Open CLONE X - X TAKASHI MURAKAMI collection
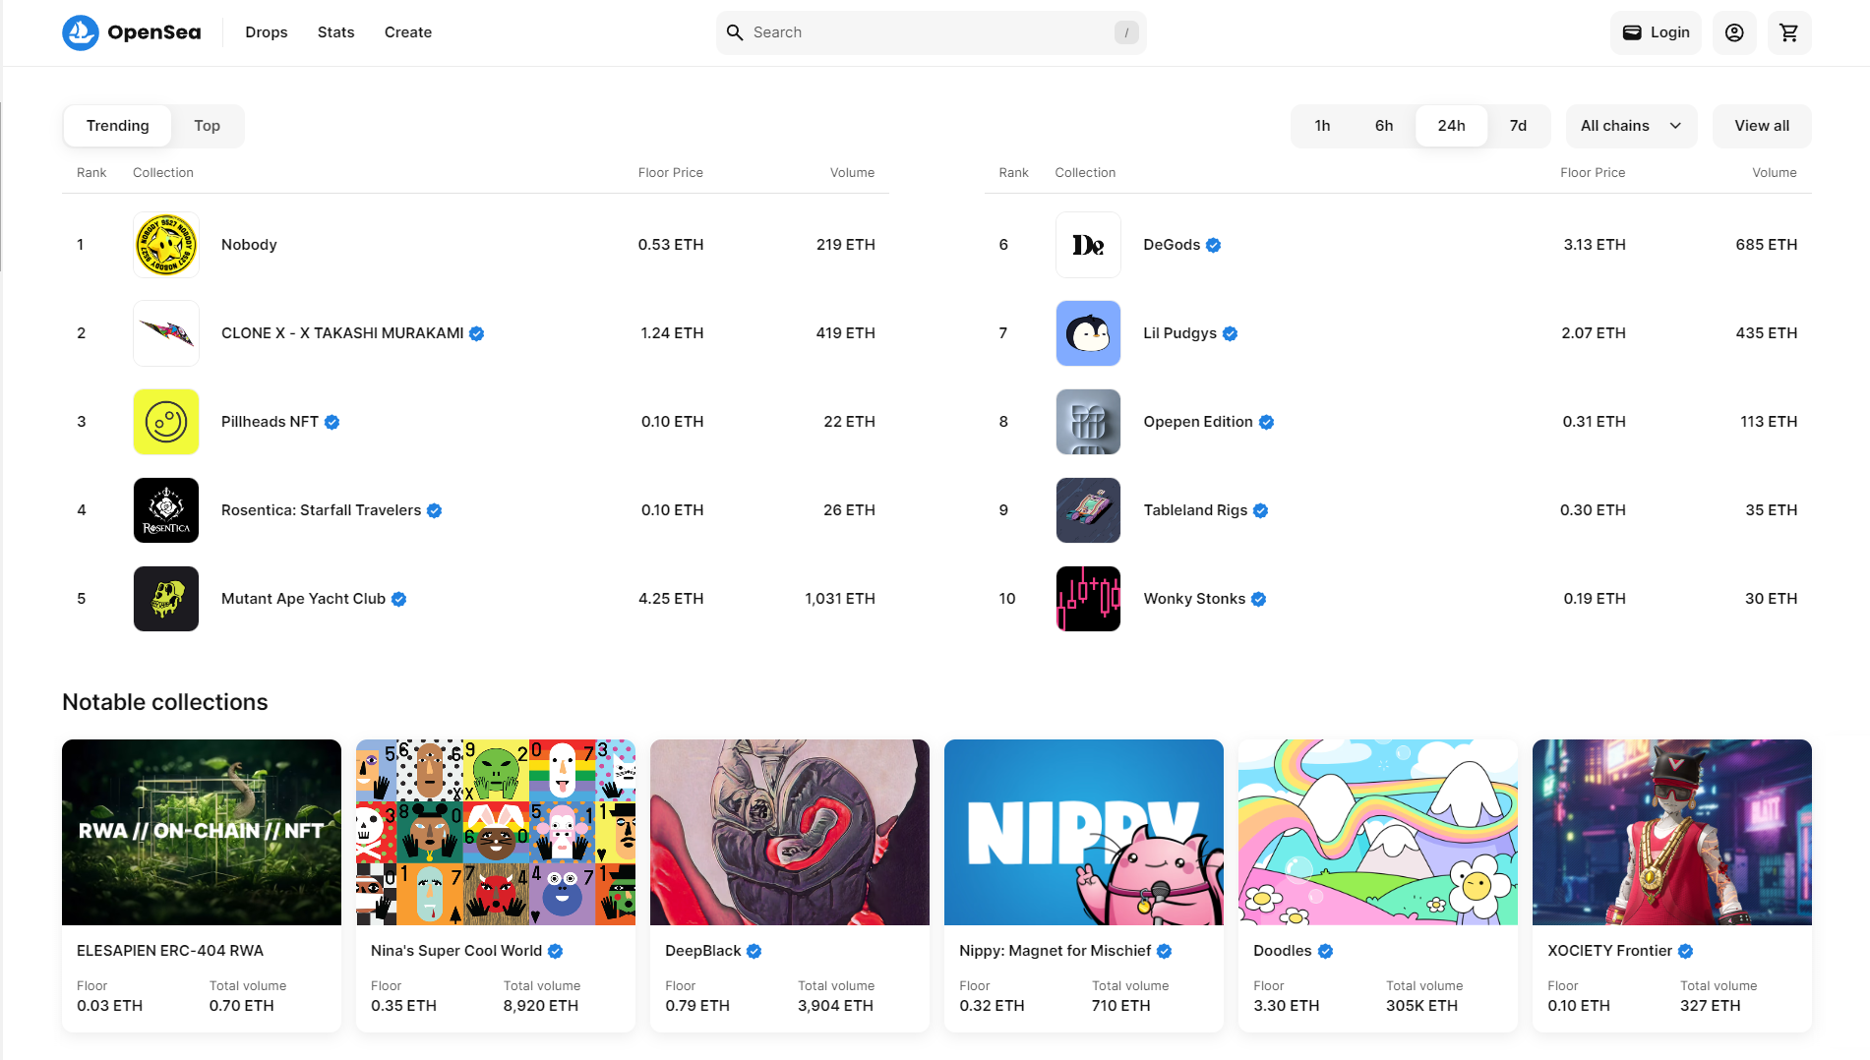The image size is (1870, 1060). point(342,333)
